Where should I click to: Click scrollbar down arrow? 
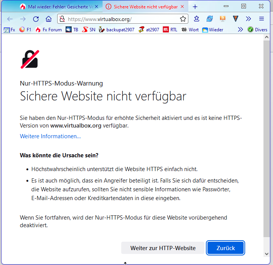click(267, 254)
